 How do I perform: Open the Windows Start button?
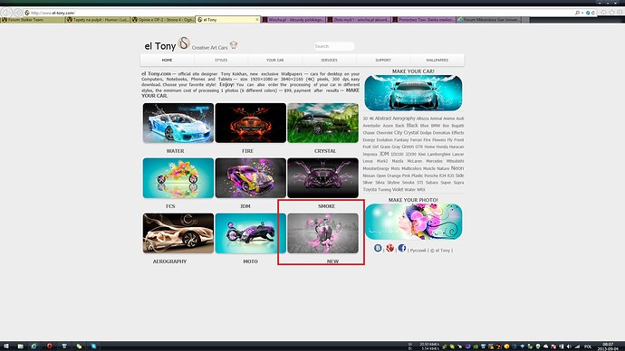click(x=6, y=346)
